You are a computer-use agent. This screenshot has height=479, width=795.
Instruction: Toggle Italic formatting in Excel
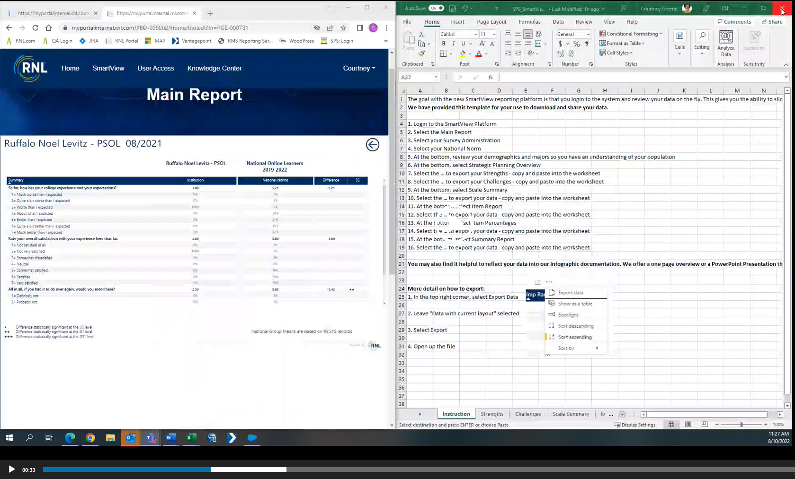453,44
